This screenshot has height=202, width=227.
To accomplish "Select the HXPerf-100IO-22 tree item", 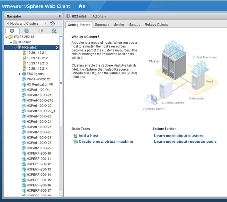I will pyautogui.click(x=39, y=106).
